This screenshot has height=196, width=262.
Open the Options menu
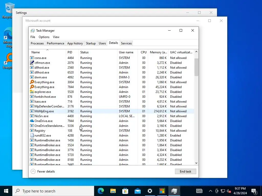click(44, 37)
